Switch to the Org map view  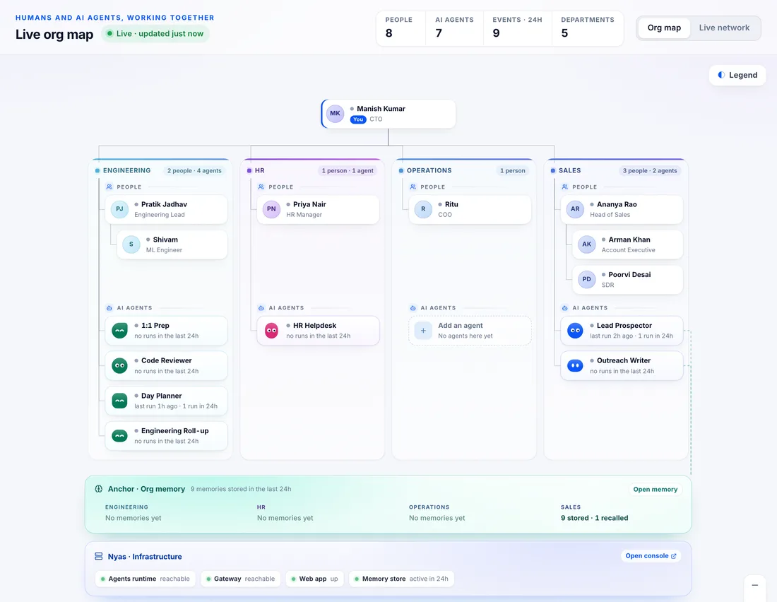click(664, 28)
